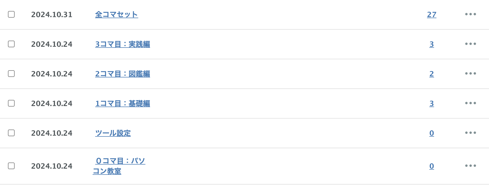This screenshot has height=185, width=489.
Task: Open the ツール設定 link
Action: [x=113, y=133]
